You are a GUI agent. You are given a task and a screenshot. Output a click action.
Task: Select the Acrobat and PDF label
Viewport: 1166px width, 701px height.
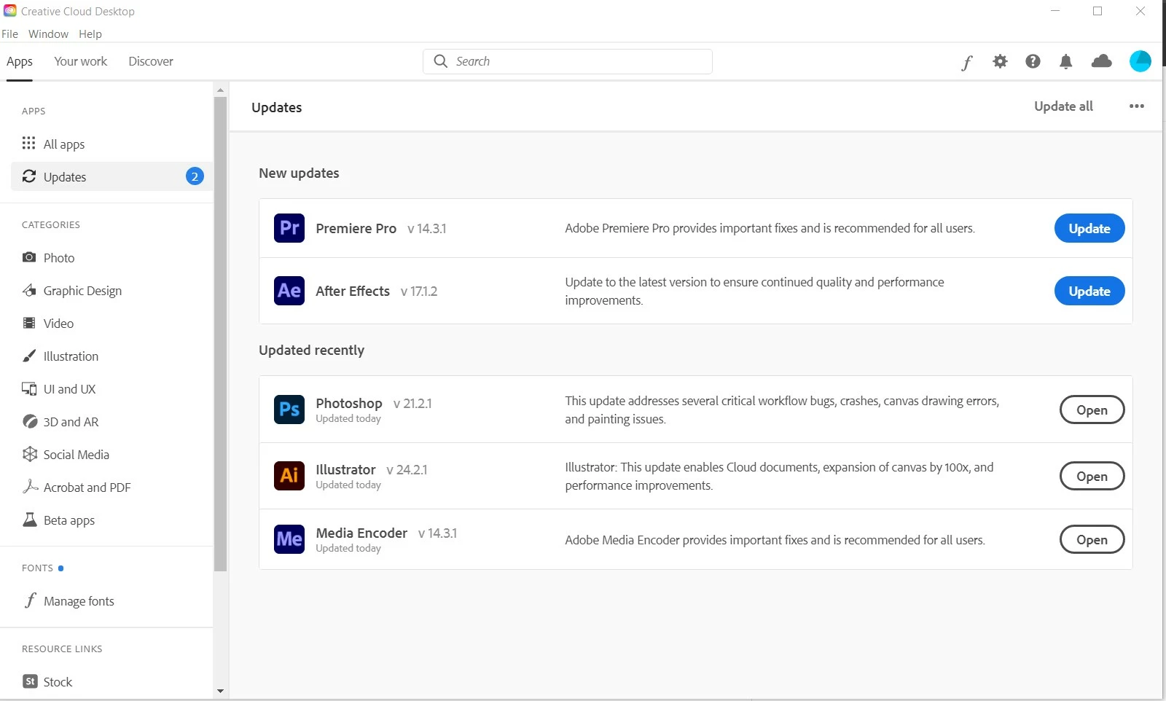point(87,487)
